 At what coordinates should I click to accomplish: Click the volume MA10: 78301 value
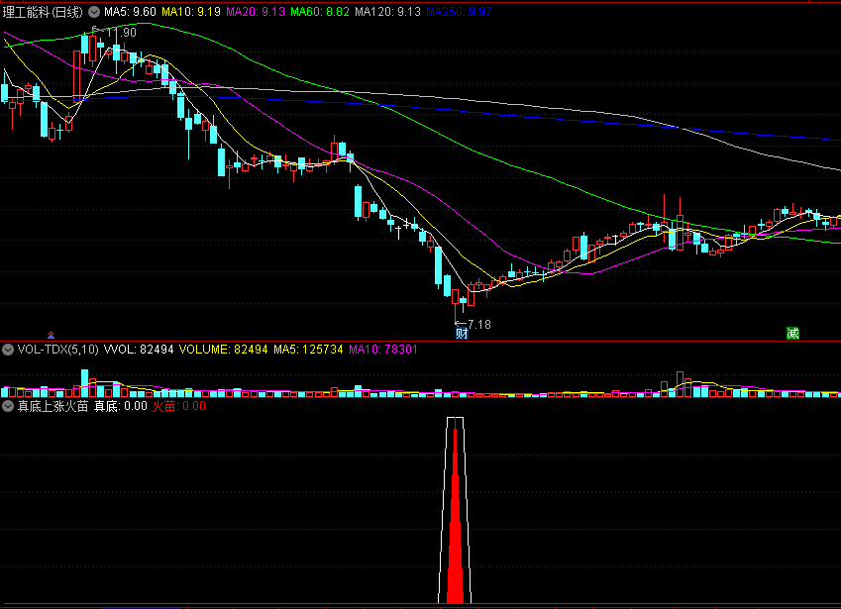pyautogui.click(x=383, y=350)
